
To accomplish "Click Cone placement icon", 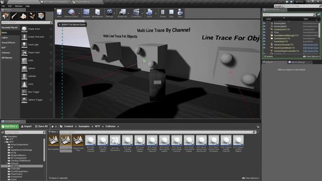I will 24,84.
